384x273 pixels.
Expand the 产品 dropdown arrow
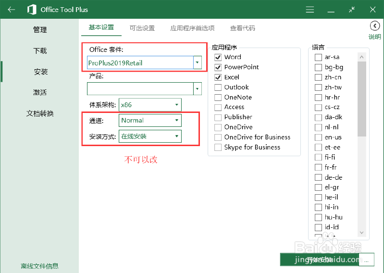pyautogui.click(x=197, y=88)
